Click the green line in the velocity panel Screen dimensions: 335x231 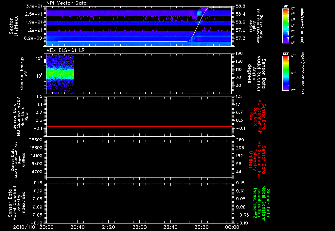pyautogui.click(x=139, y=207)
